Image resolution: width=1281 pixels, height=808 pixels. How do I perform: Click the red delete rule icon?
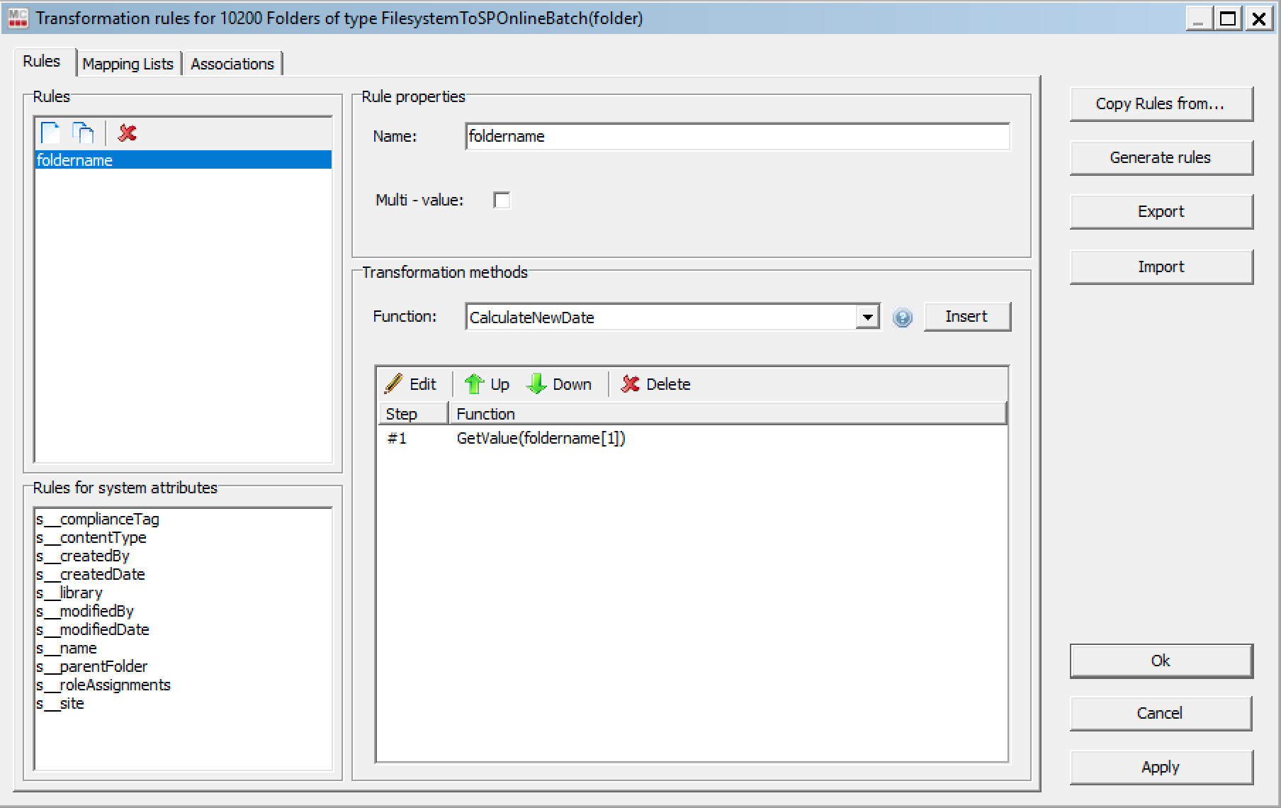pyautogui.click(x=128, y=133)
